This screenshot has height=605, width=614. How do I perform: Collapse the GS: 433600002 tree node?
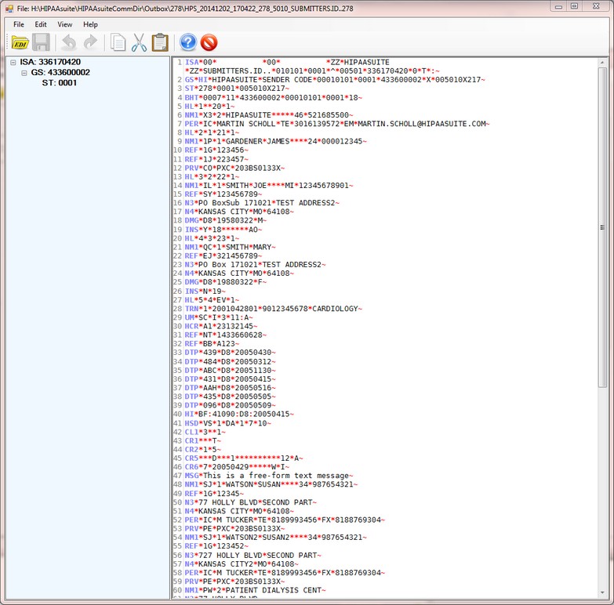[25, 73]
